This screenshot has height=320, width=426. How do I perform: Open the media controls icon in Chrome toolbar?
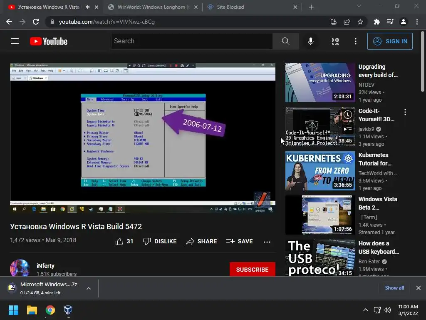click(x=390, y=22)
